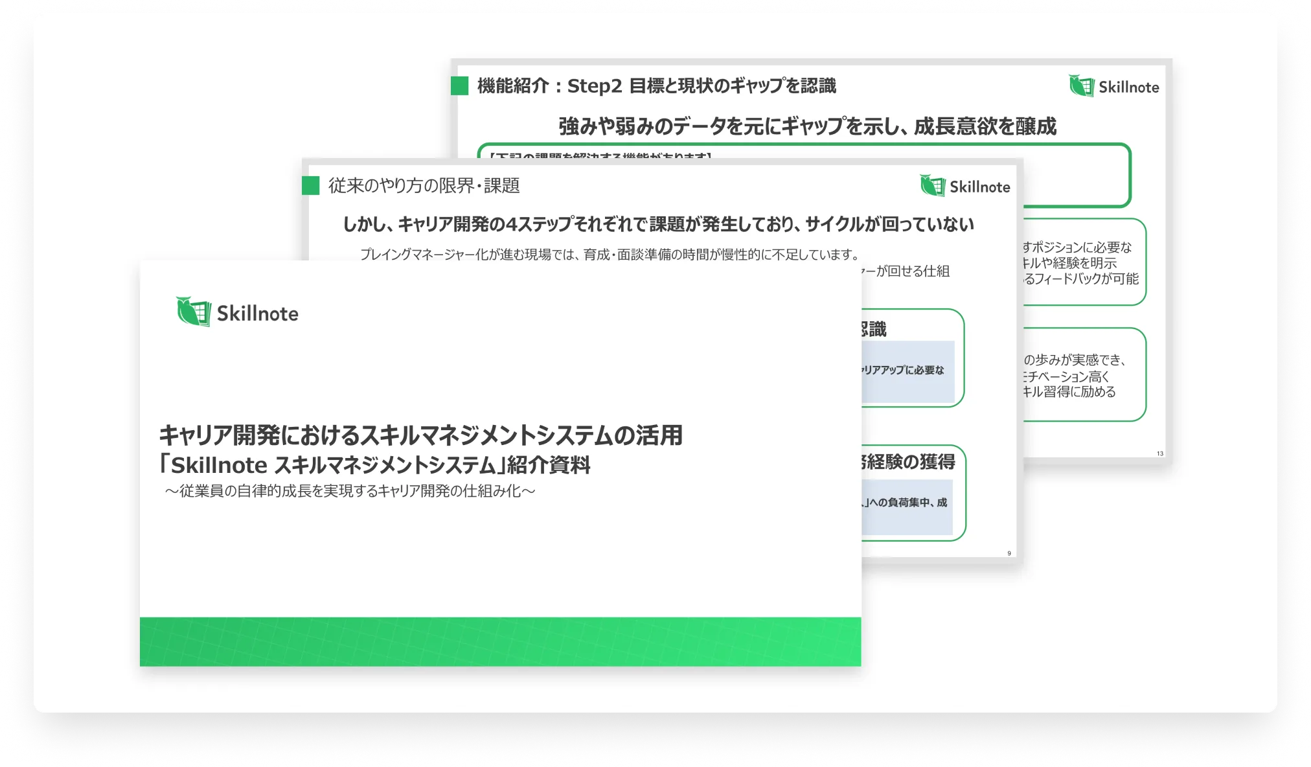Click the Skillnote wordmark on the back slide

click(1128, 87)
